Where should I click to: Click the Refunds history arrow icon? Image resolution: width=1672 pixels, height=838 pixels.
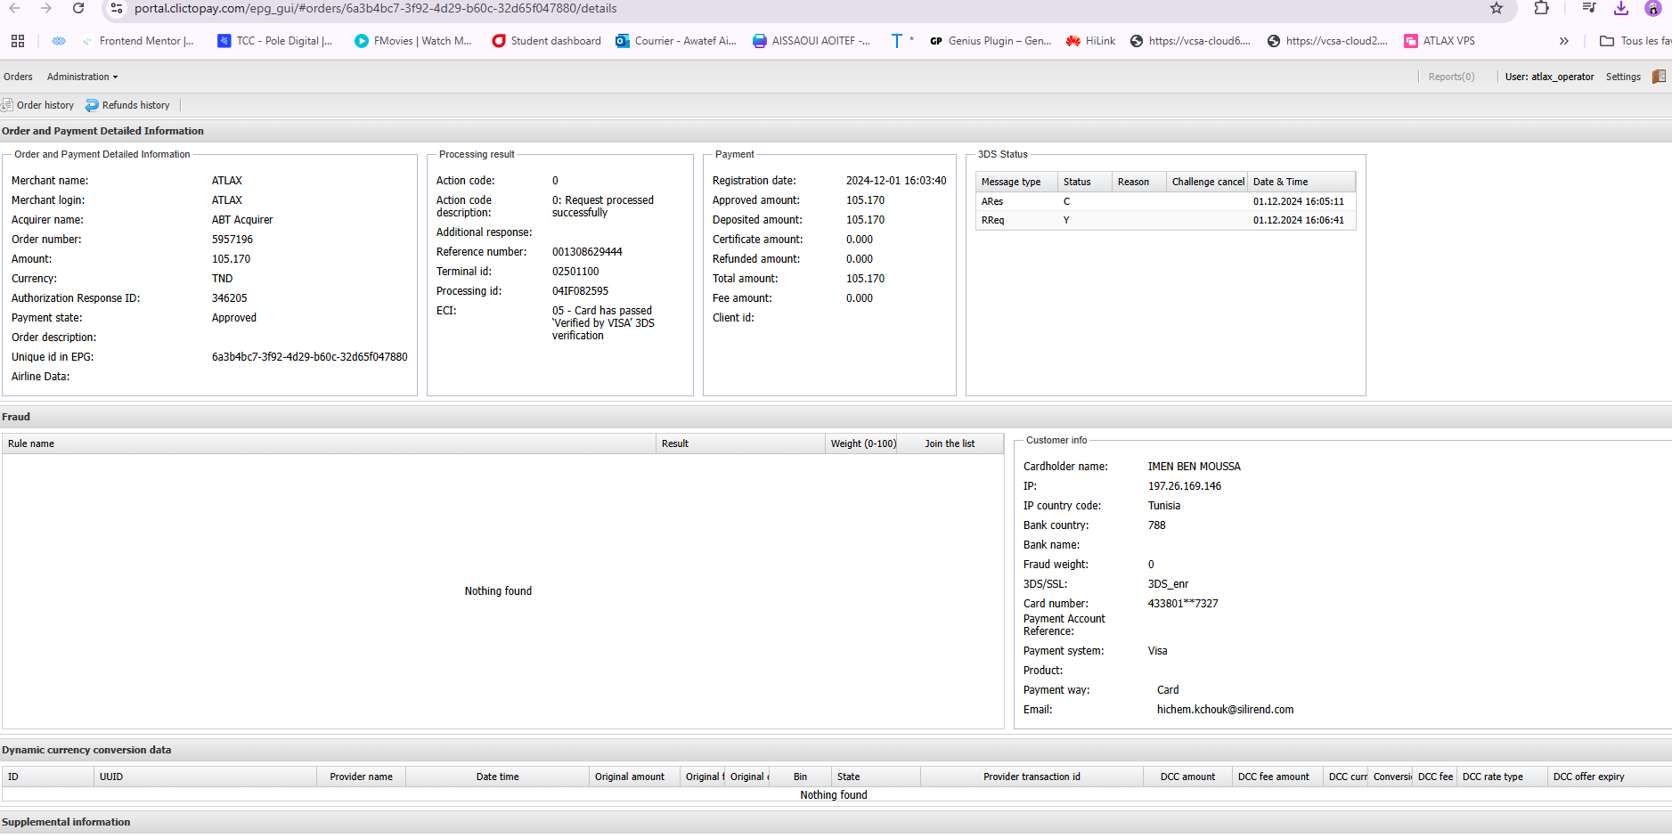click(x=92, y=105)
